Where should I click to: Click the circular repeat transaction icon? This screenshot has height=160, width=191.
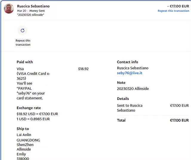click(22, 30)
